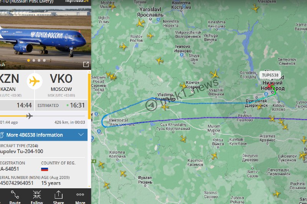Open the Route tool in bottom bar
Image resolution: width=307 pixels, height=204 pixels.
pyautogui.click(x=15, y=197)
